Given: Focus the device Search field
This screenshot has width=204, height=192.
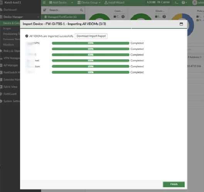Looking at the screenshot, I should click(64, 10).
